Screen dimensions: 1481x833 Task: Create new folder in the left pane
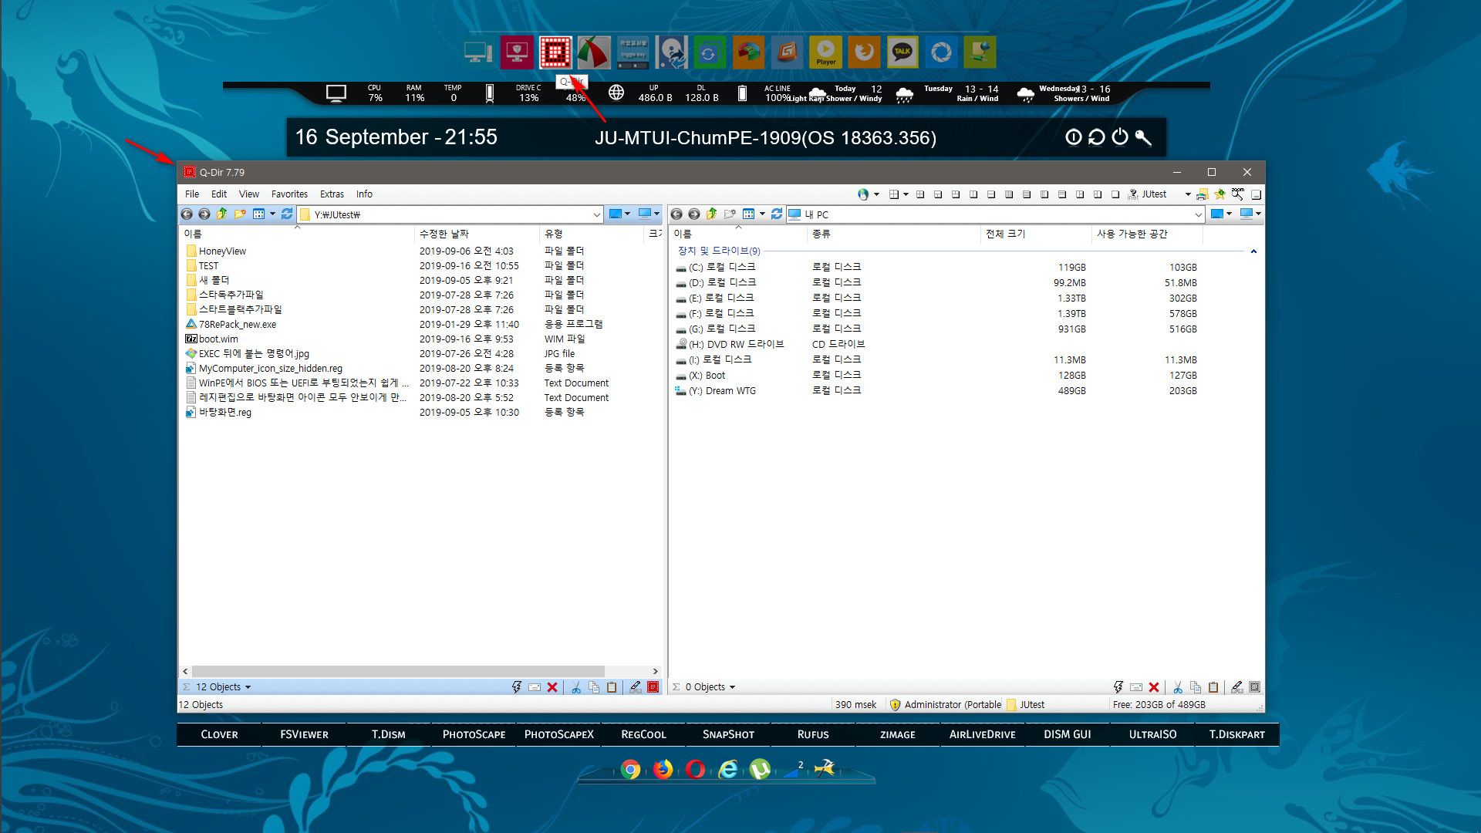[240, 214]
